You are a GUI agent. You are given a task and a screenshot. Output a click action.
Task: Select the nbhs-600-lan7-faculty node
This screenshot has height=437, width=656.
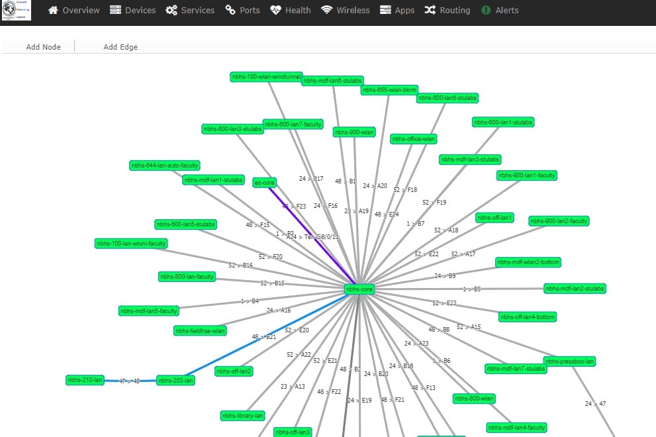tap(293, 124)
